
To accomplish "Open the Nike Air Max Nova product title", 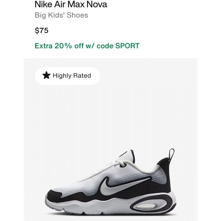I will 71,4.
